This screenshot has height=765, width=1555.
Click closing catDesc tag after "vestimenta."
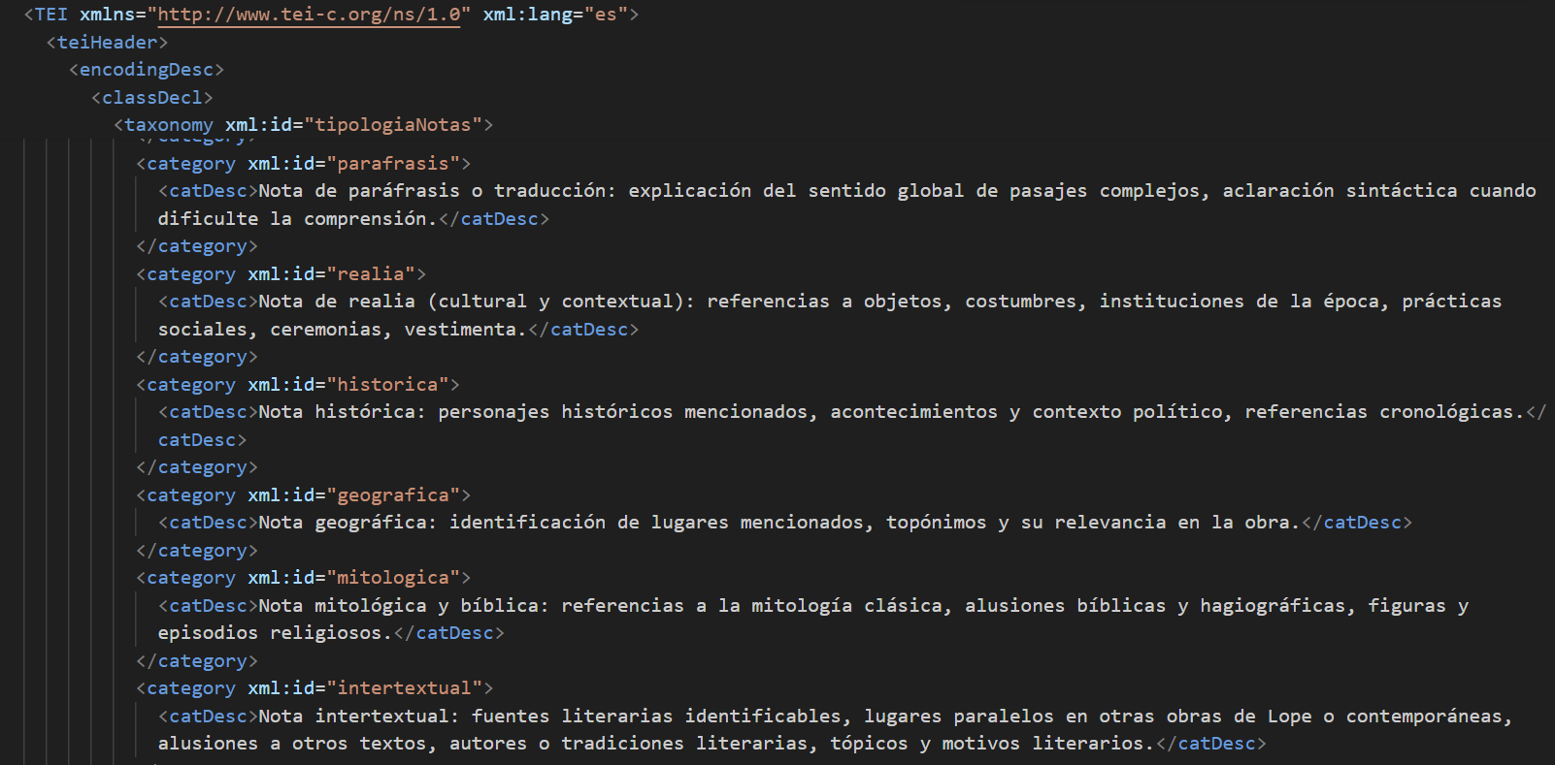(583, 330)
